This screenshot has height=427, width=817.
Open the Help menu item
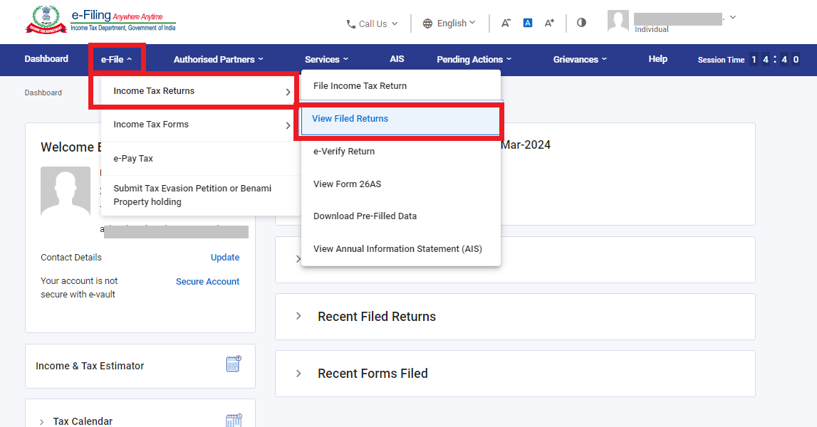tap(657, 59)
